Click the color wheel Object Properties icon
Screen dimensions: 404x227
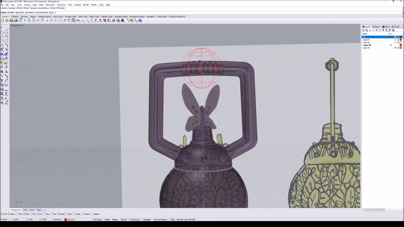(109, 20)
